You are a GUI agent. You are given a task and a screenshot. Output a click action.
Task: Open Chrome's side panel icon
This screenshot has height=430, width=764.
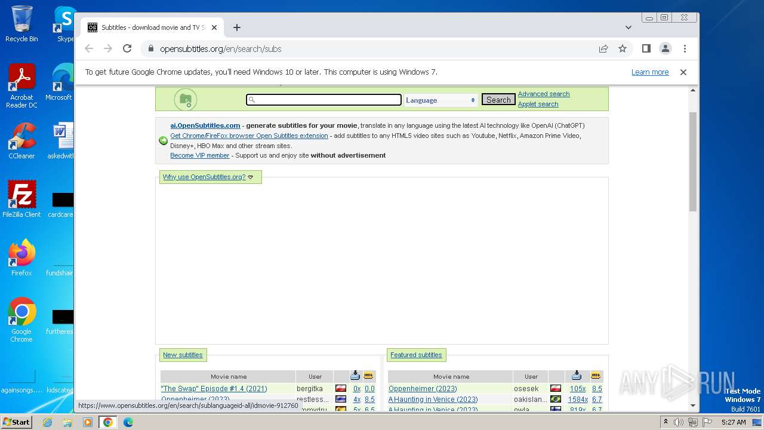[x=646, y=48]
